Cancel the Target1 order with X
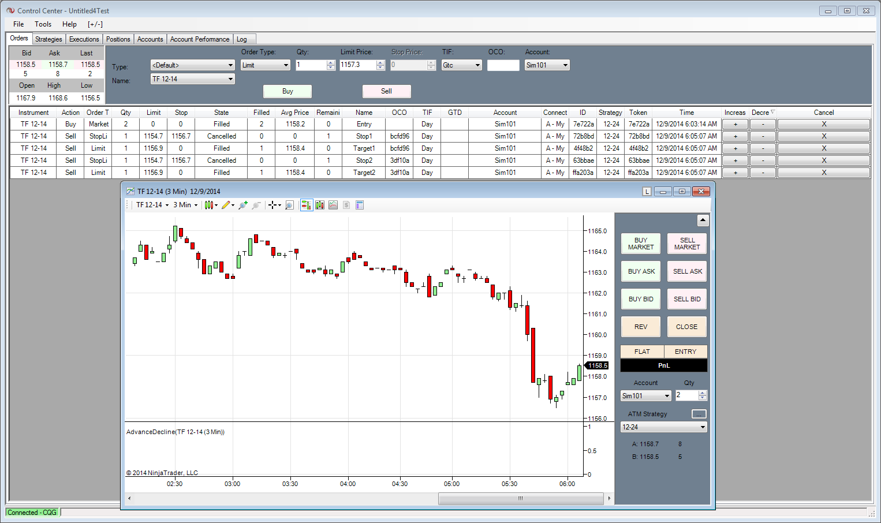 pos(824,148)
